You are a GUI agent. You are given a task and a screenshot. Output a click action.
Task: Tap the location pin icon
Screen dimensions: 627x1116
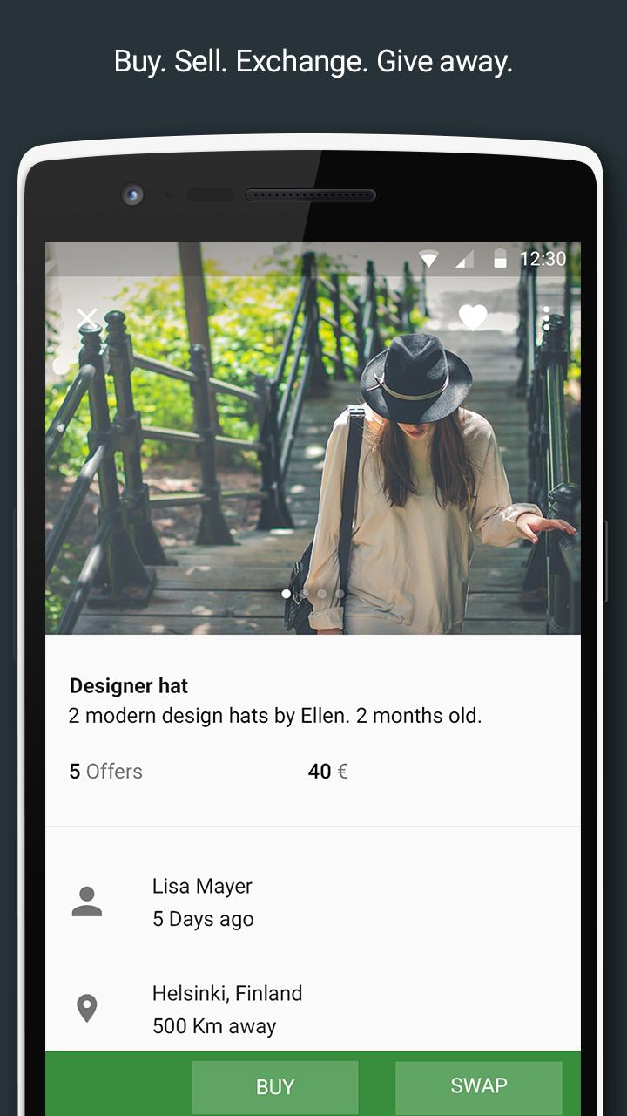click(86, 1009)
